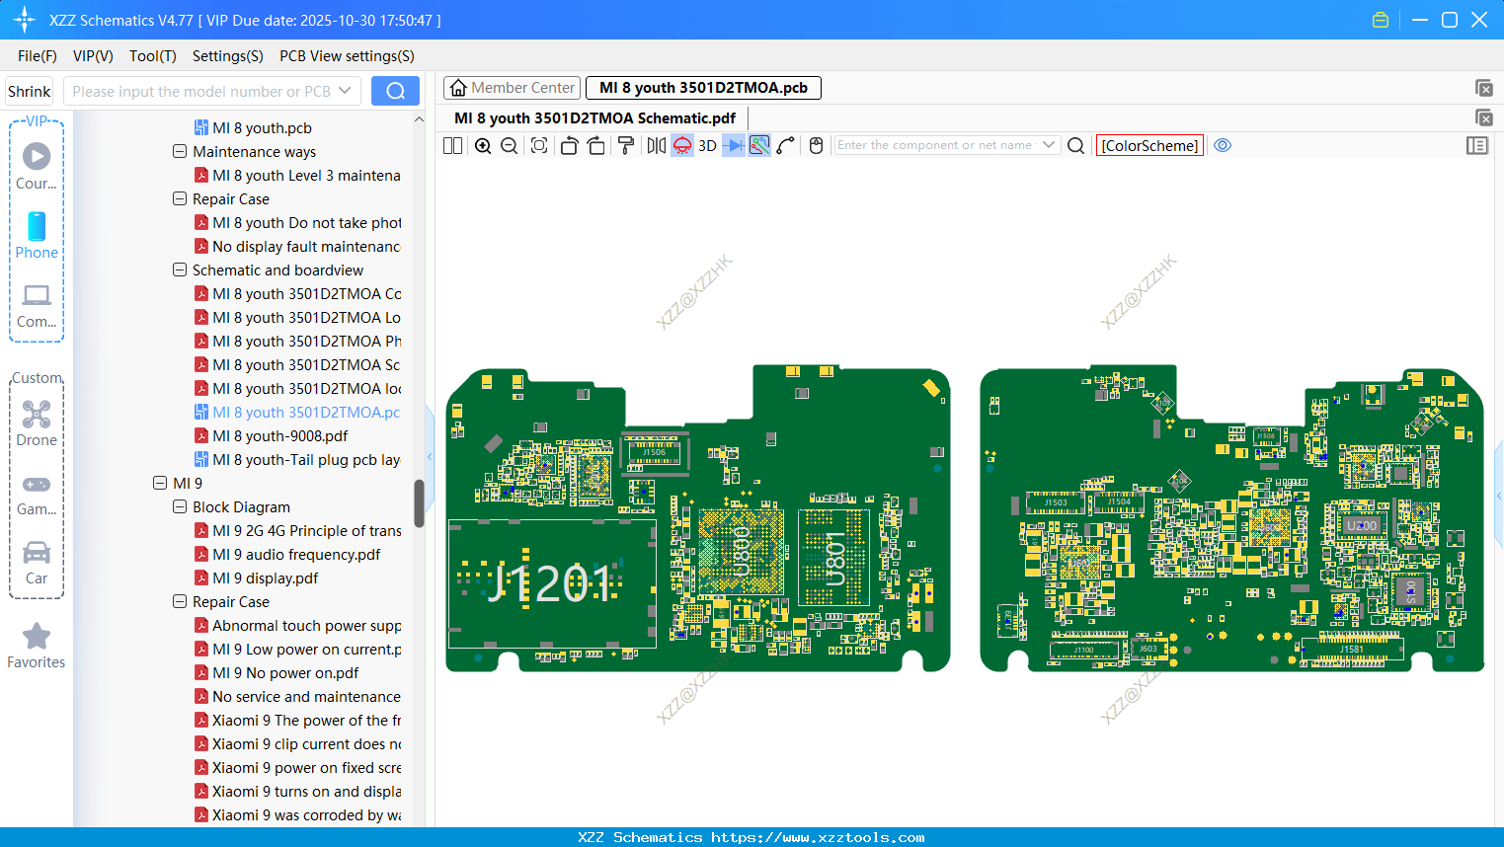Open MI 8 youth Level 3 maintenance file

click(x=297, y=175)
